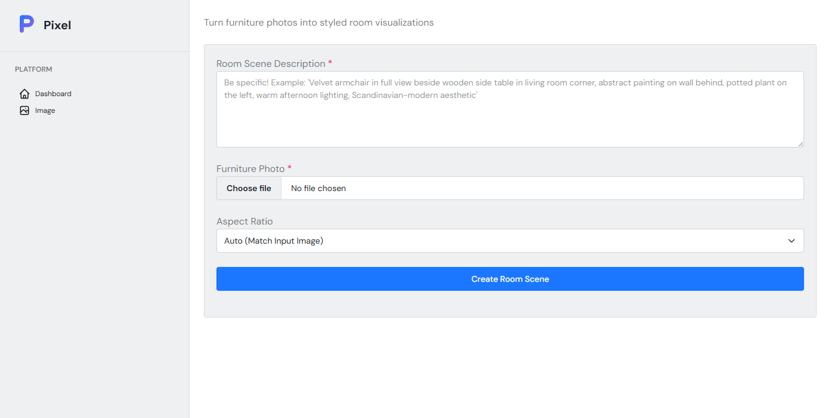Select Auto (Match Input Image) aspect ratio
This screenshot has height=418, width=825.
coord(510,241)
